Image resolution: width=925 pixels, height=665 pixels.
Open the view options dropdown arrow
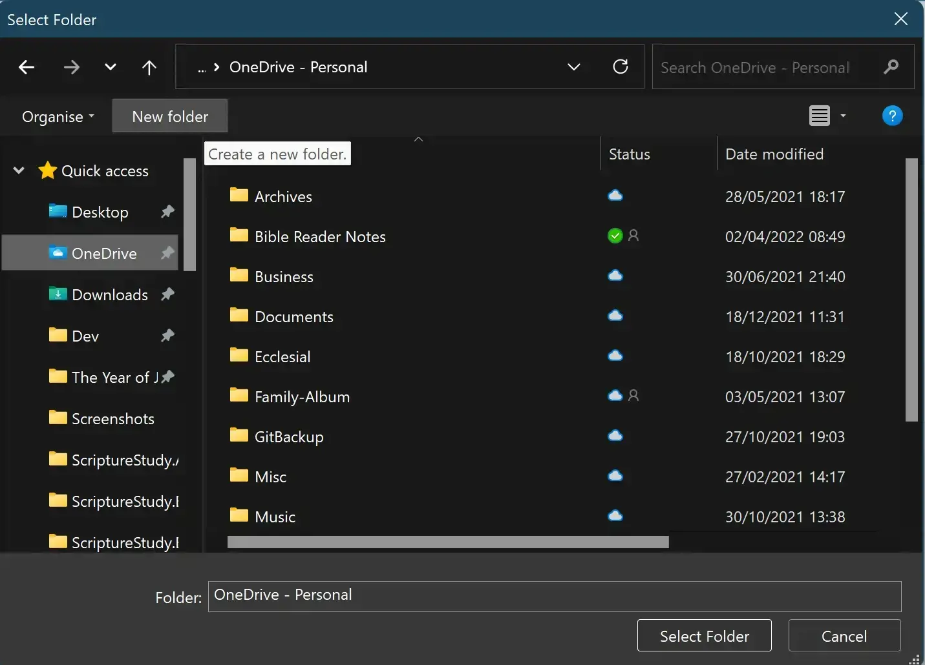pyautogui.click(x=842, y=116)
